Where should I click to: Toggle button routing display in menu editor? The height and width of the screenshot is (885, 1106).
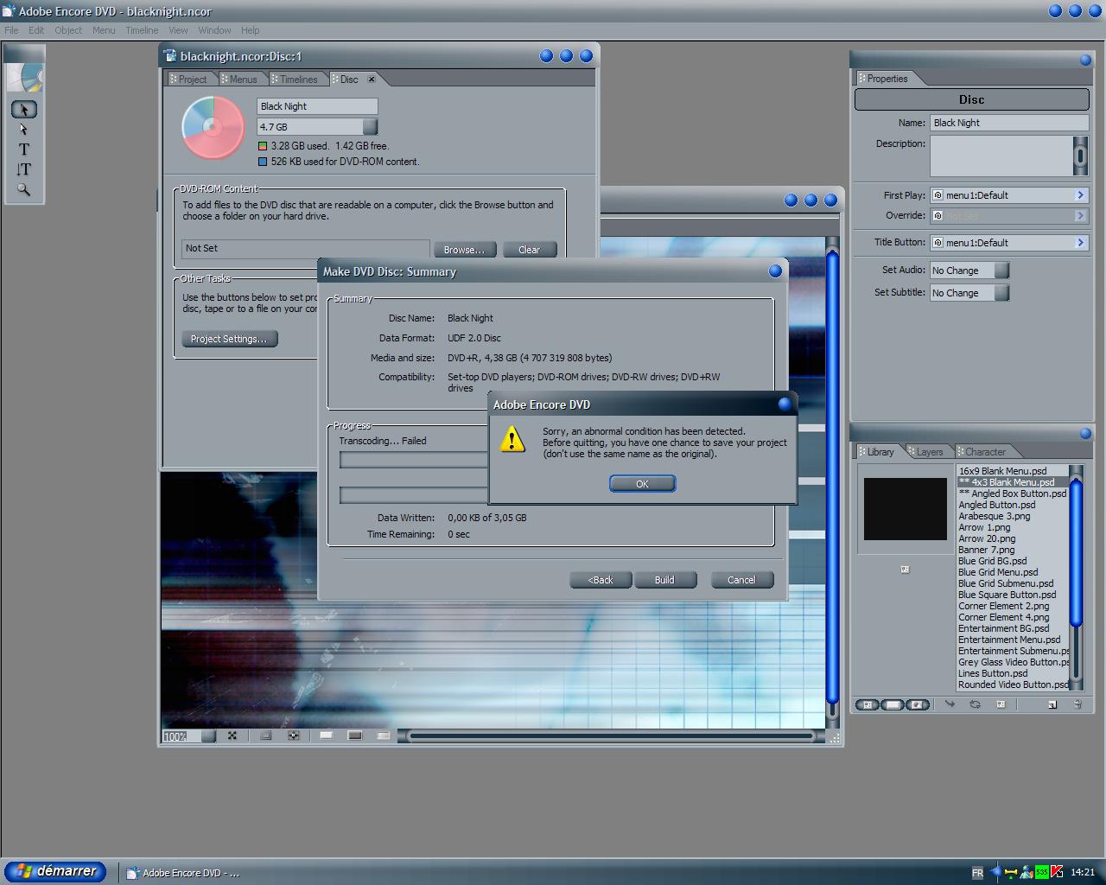[x=295, y=735]
